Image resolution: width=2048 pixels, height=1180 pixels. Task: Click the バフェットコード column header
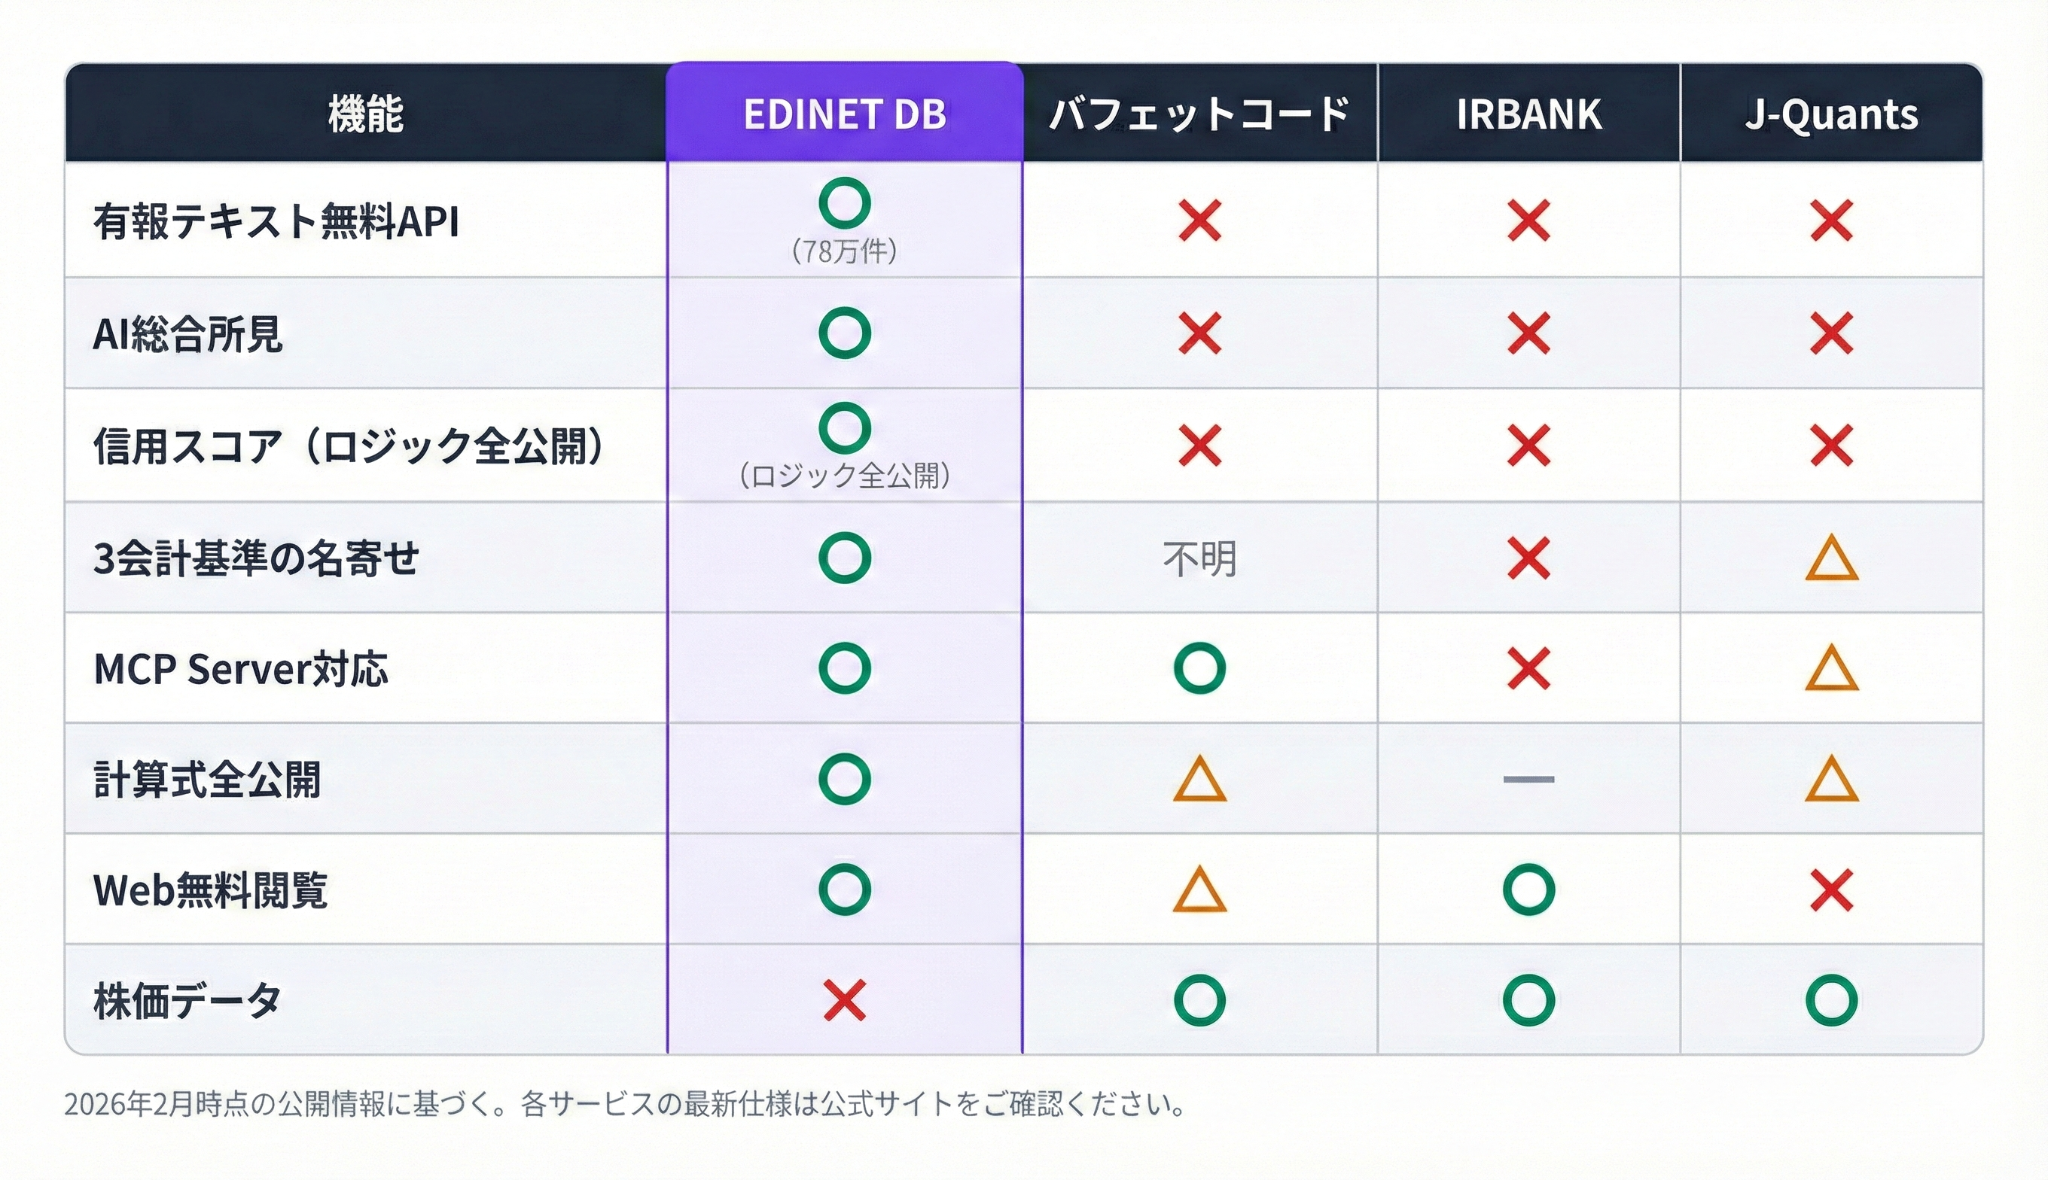pos(1199,114)
